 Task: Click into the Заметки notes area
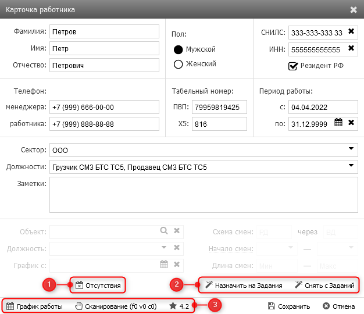point(204,195)
